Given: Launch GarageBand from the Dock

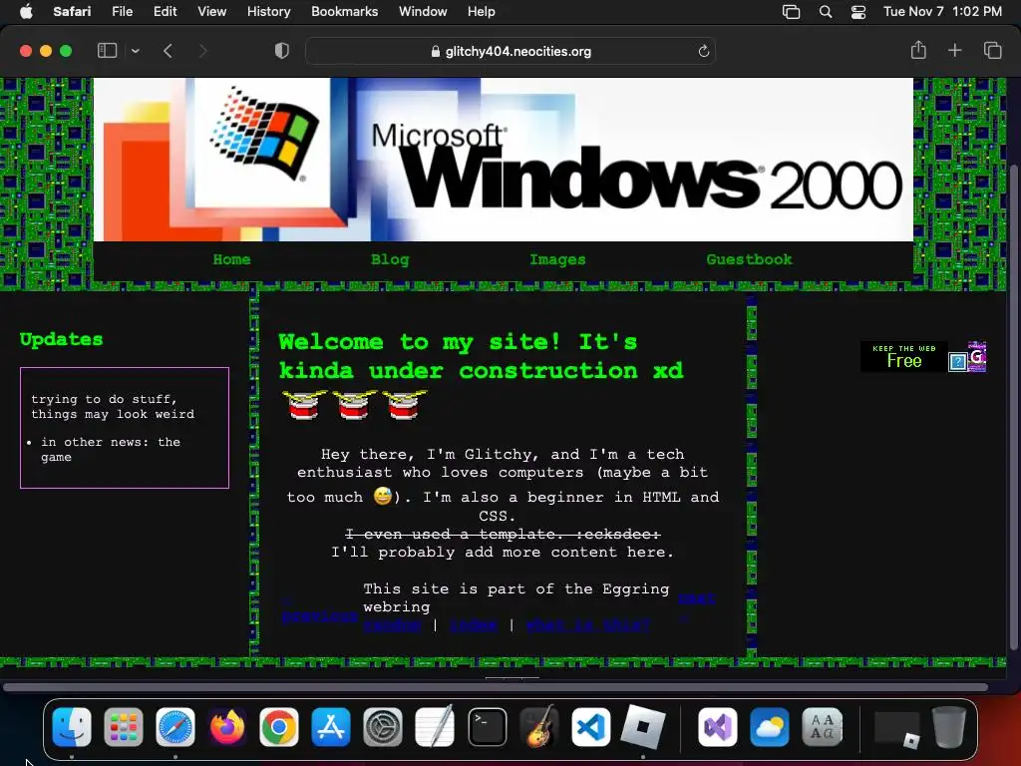Looking at the screenshot, I should (x=538, y=727).
